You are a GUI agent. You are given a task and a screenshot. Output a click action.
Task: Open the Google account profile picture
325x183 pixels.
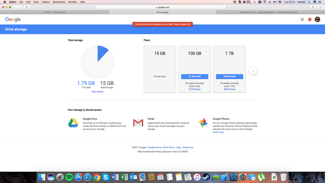click(317, 19)
